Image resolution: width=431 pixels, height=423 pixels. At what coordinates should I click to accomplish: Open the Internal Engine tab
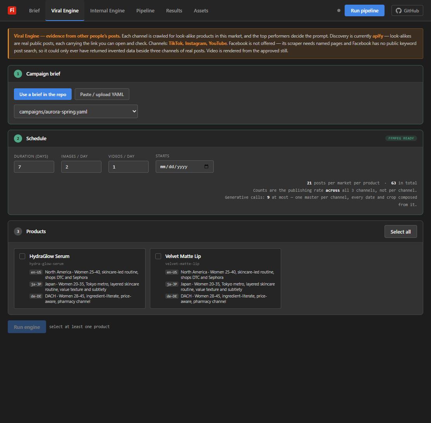tap(108, 10)
